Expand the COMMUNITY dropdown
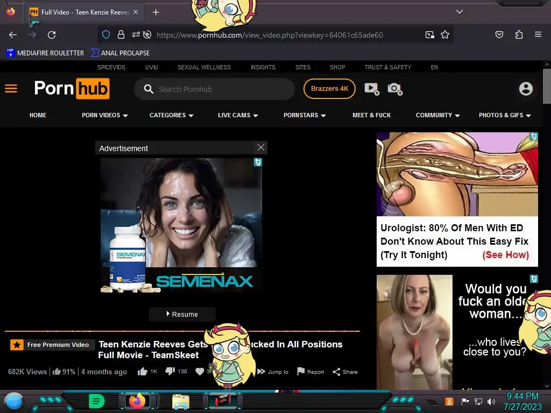551x413 pixels. click(x=437, y=115)
